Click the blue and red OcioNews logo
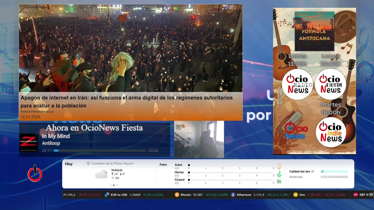The image size is (374, 210). [296, 131]
